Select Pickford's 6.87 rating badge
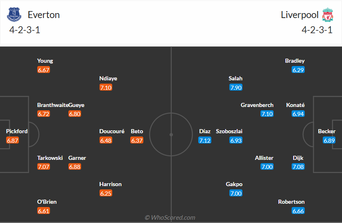The height and width of the screenshot is (223, 342). (x=13, y=140)
